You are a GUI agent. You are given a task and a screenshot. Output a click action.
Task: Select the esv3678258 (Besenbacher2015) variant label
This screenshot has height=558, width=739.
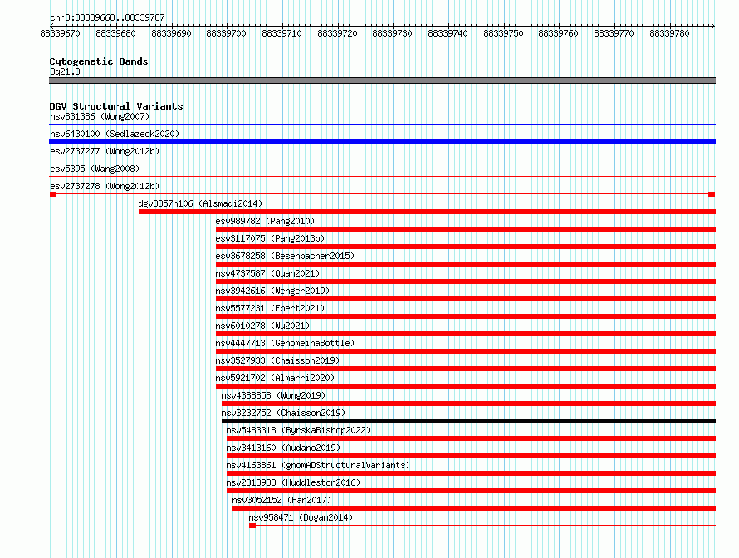[285, 256]
